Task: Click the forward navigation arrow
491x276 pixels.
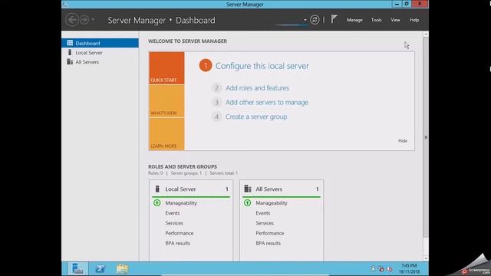Action: (84, 20)
